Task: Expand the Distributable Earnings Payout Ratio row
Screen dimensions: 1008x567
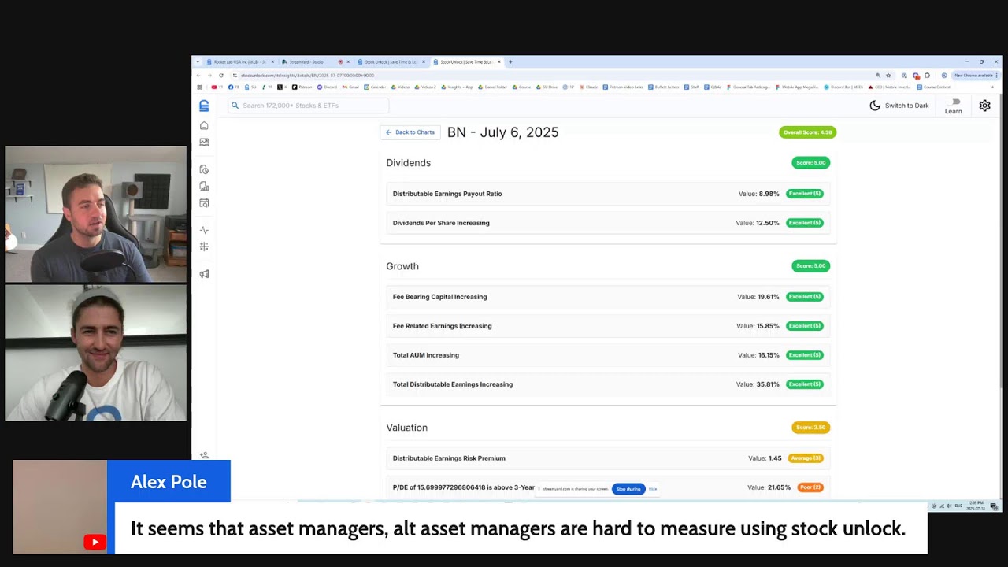Action: click(x=607, y=194)
